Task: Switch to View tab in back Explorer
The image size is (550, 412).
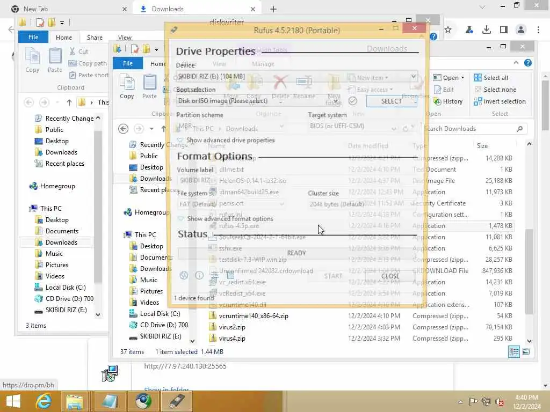Action: coord(125,38)
